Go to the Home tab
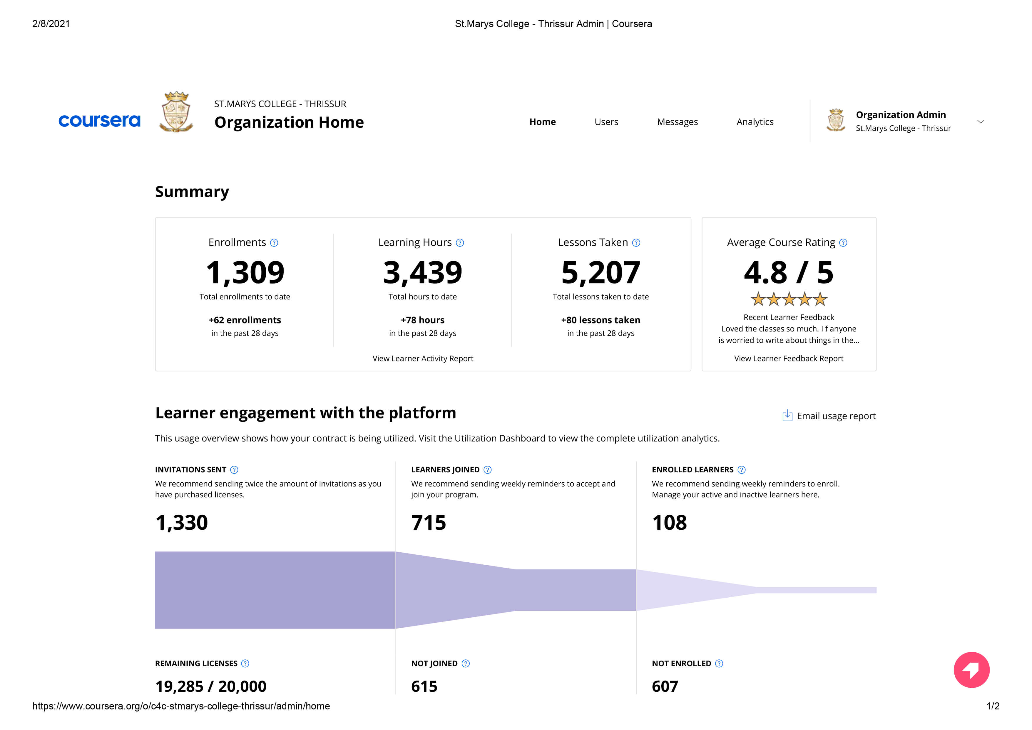This screenshot has width=1032, height=730. 543,122
